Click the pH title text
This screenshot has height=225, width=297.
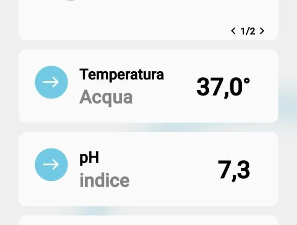point(89,158)
